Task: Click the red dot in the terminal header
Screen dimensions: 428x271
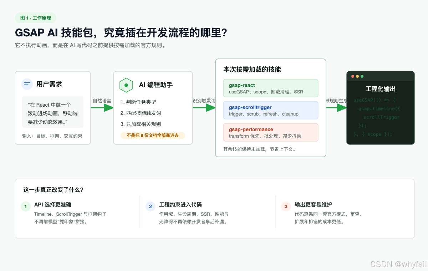Action: tap(353, 76)
